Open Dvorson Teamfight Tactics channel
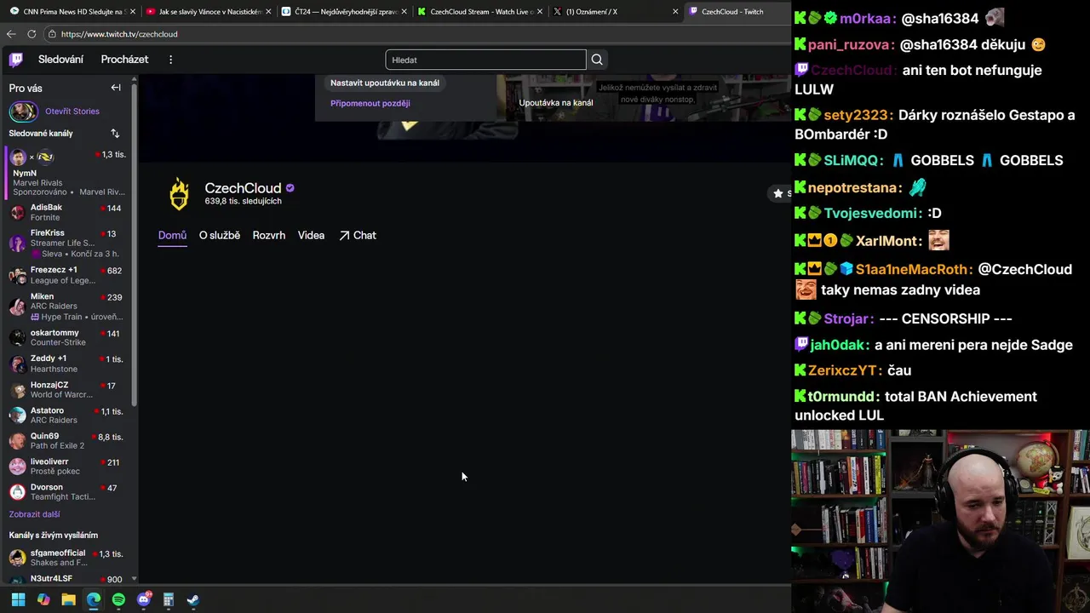 click(x=68, y=492)
